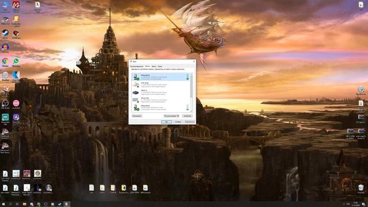Click the active Sound window taskbar button
The height and width of the screenshot is (207, 368).
point(67,204)
